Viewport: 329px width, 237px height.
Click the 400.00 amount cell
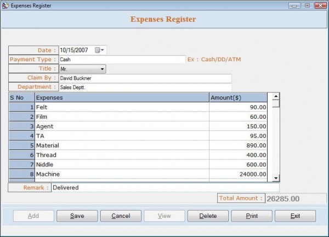coord(239,155)
